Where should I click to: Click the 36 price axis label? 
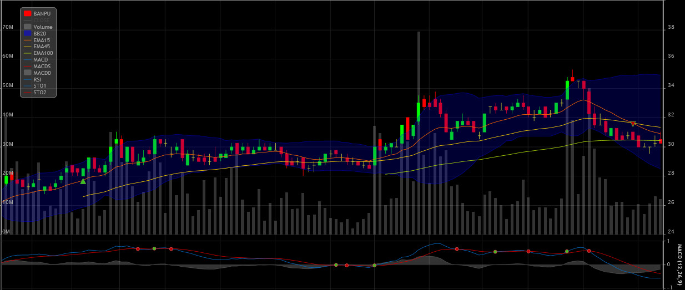tap(671, 57)
